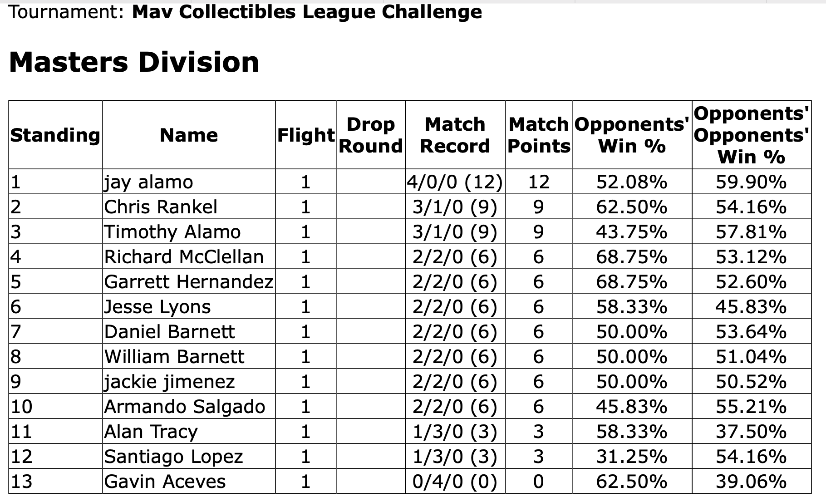
Task: Click the Drop Round column header
Action: click(371, 135)
